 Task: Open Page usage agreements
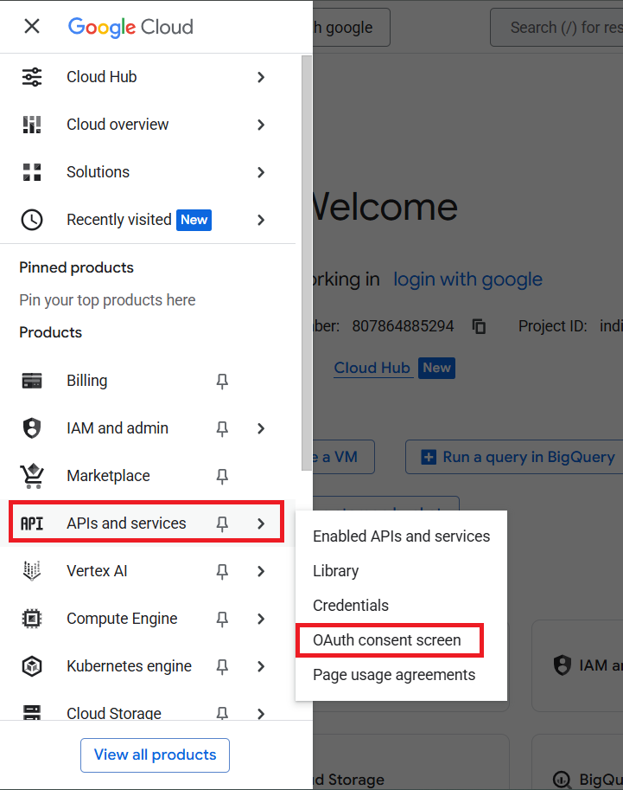[x=401, y=675]
